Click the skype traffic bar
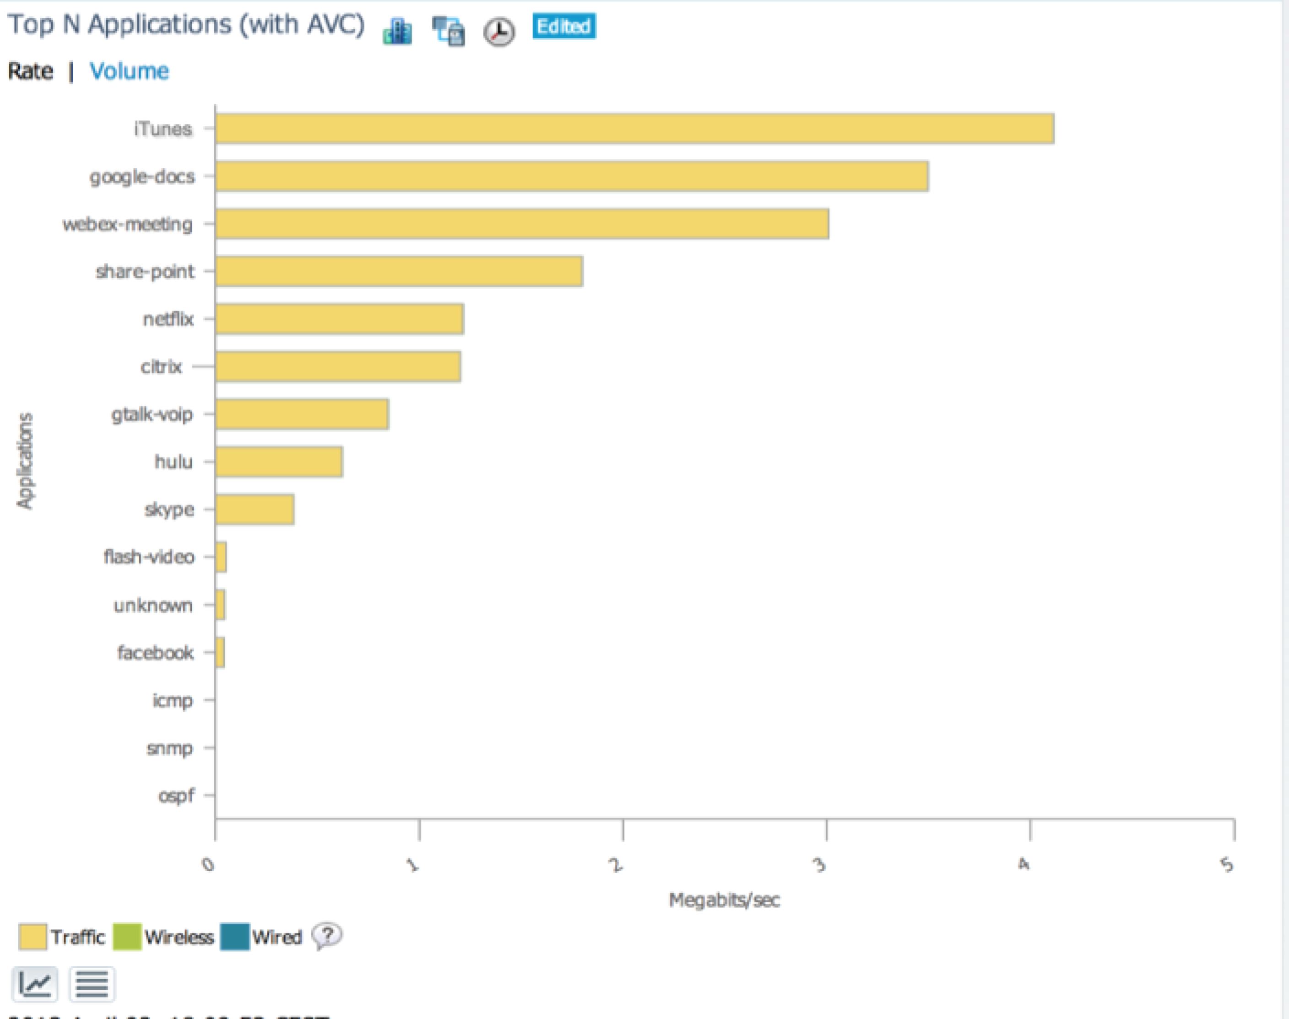The height and width of the screenshot is (1019, 1289). (x=255, y=509)
